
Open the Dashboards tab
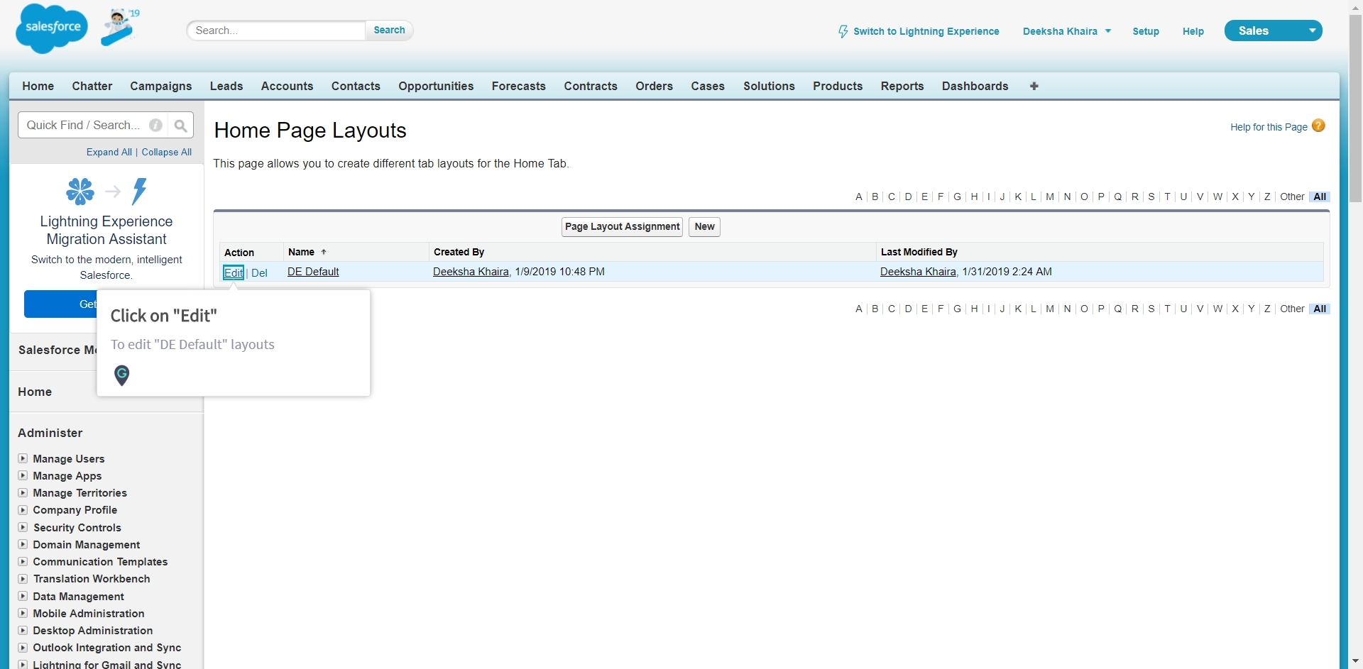(x=975, y=86)
